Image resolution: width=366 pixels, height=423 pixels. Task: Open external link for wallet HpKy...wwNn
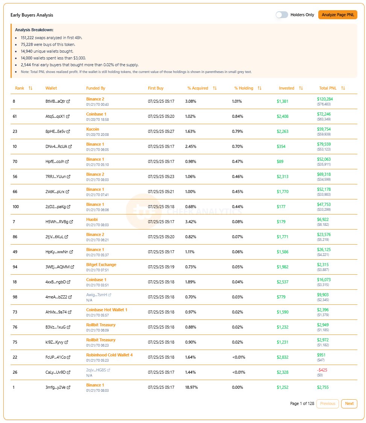71,252
